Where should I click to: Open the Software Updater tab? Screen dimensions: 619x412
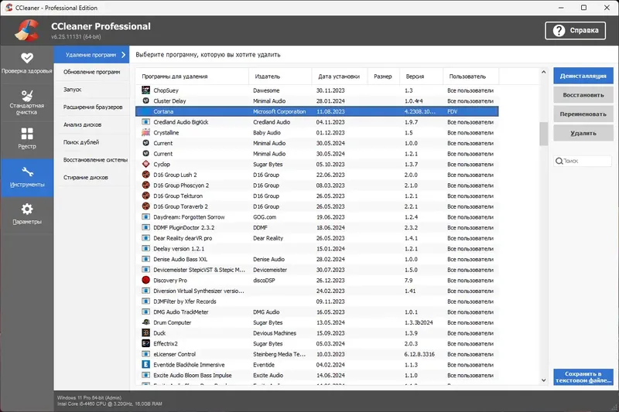pyautogui.click(x=91, y=72)
